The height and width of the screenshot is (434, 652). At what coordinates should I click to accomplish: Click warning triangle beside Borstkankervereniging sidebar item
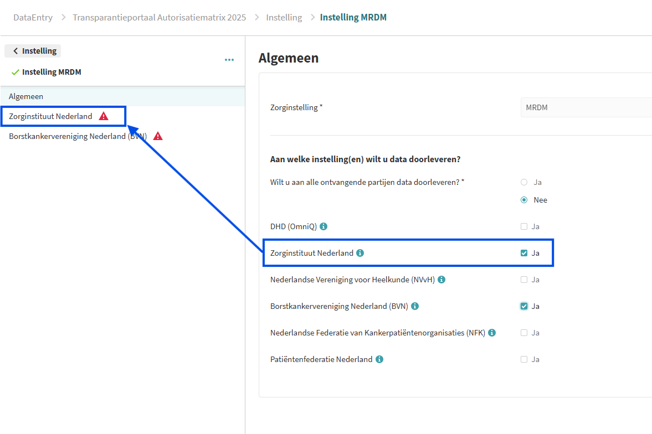coord(158,136)
